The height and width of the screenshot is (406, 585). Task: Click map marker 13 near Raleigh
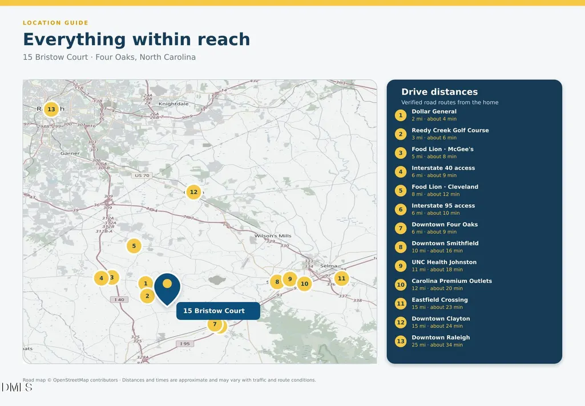pos(51,109)
